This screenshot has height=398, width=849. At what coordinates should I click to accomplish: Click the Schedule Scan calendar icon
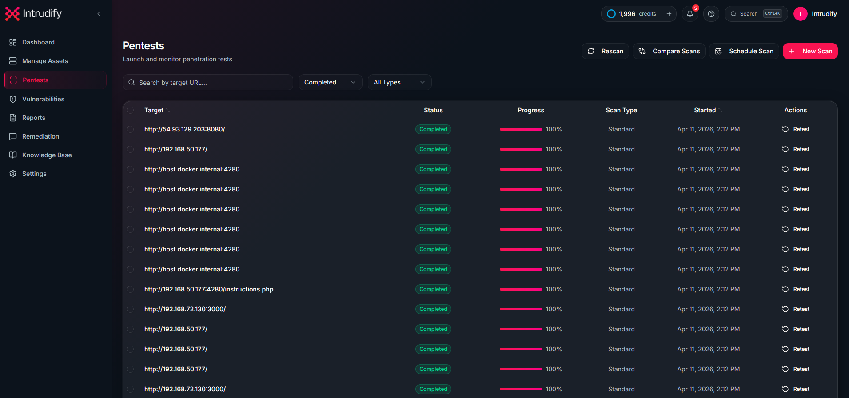pos(718,51)
